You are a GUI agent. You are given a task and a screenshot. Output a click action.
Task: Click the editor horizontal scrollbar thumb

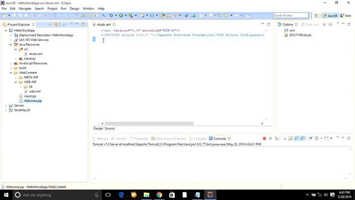(x=149, y=123)
